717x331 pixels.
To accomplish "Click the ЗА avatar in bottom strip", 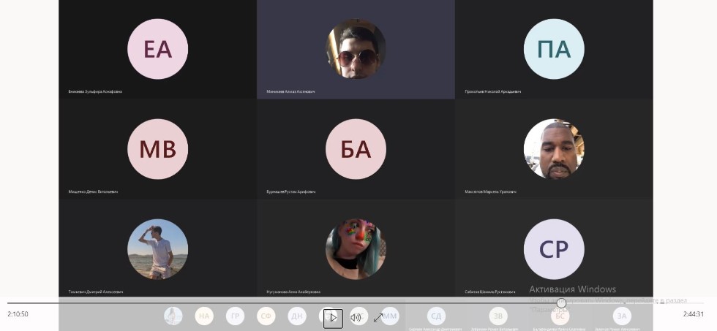I will [x=622, y=316].
